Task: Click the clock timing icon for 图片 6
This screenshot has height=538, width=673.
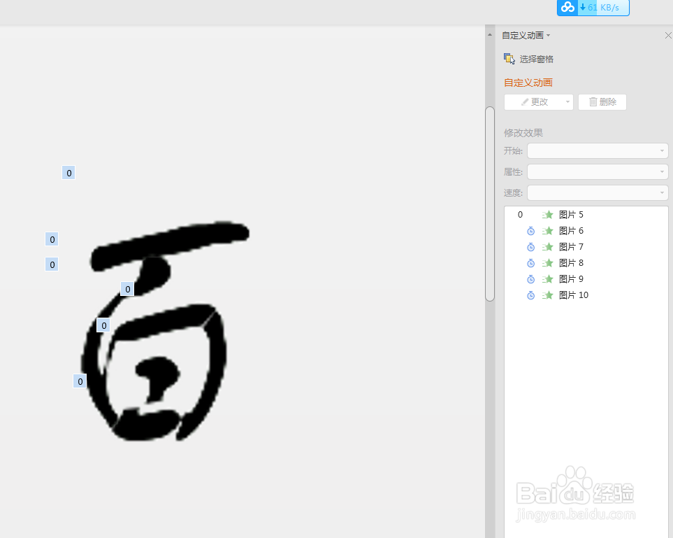Action: [531, 231]
